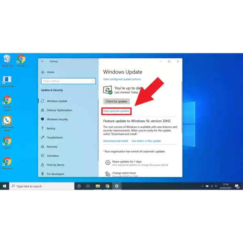Select the phone app desktop shortcut

point(7,124)
